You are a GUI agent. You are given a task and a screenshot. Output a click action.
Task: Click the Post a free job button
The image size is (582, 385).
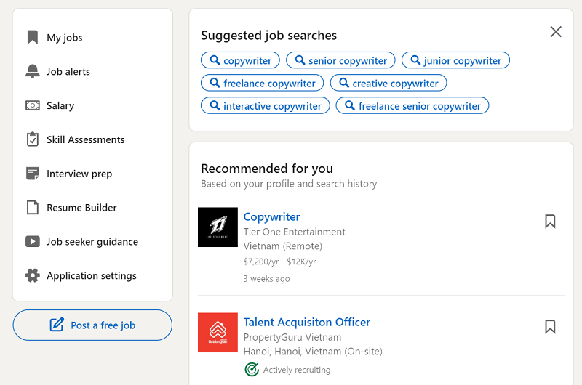point(92,325)
